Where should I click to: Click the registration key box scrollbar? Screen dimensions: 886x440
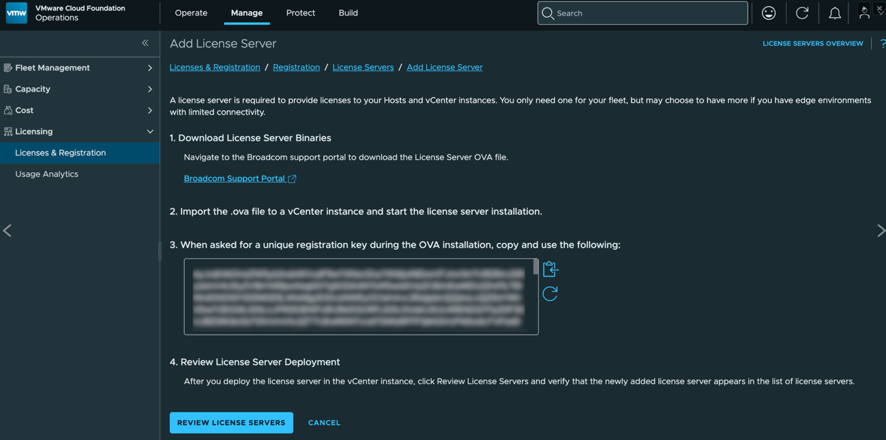click(x=535, y=267)
